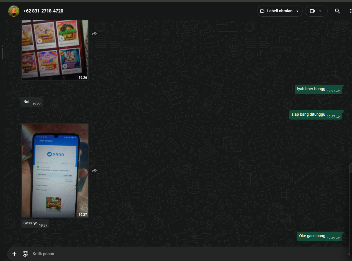Open the chat menu with three dots
Image resolution: width=352 pixels, height=261 pixels.
[351, 11]
